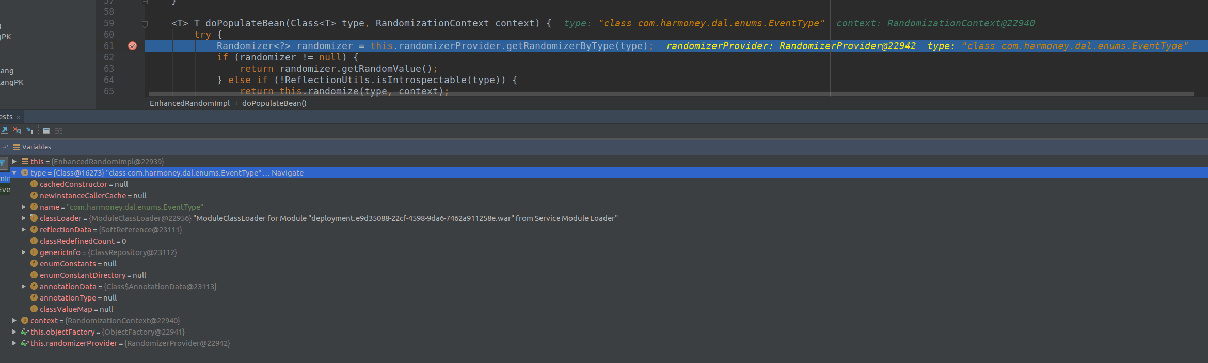1208x363 pixels.
Task: Expand the 'name' field node
Action: [x=24, y=207]
